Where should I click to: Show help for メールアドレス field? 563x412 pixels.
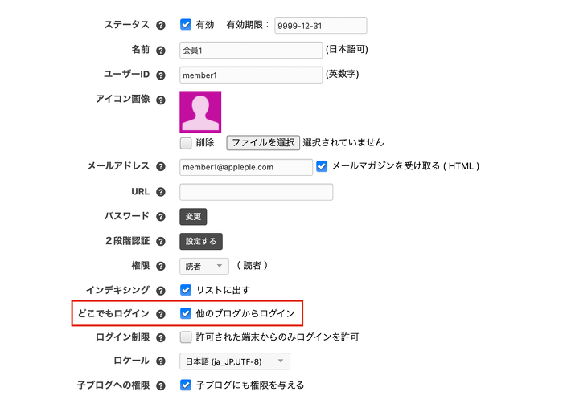pos(161,167)
